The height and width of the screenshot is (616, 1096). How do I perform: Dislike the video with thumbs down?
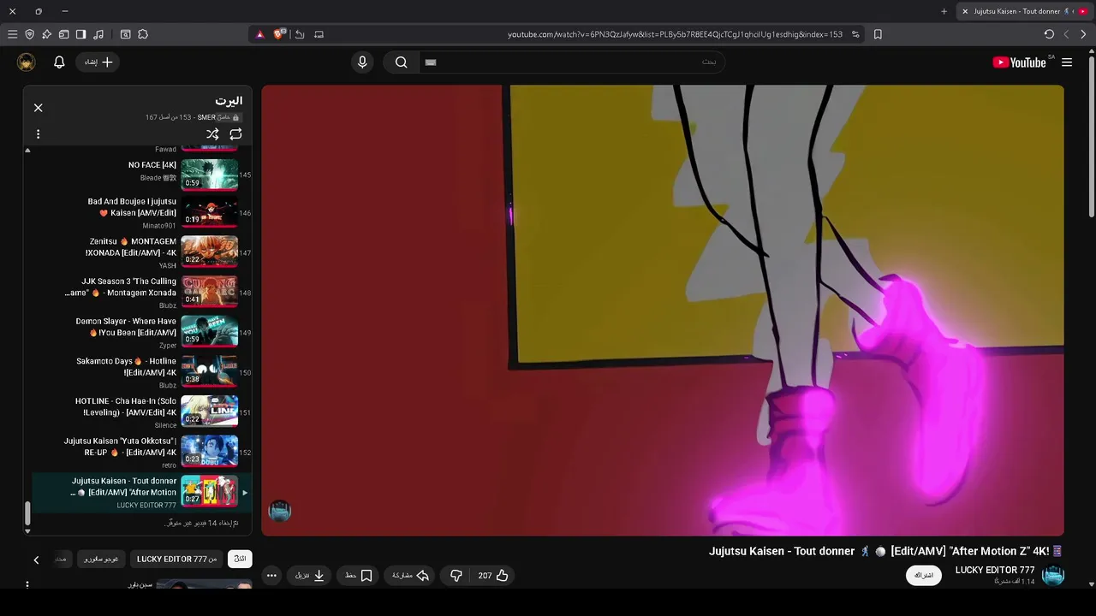pyautogui.click(x=456, y=576)
